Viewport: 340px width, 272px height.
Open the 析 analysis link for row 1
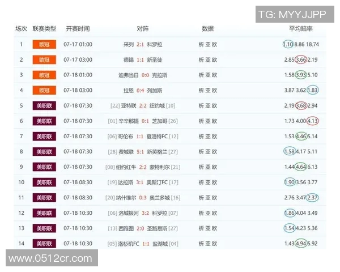pyautogui.click(x=201, y=44)
